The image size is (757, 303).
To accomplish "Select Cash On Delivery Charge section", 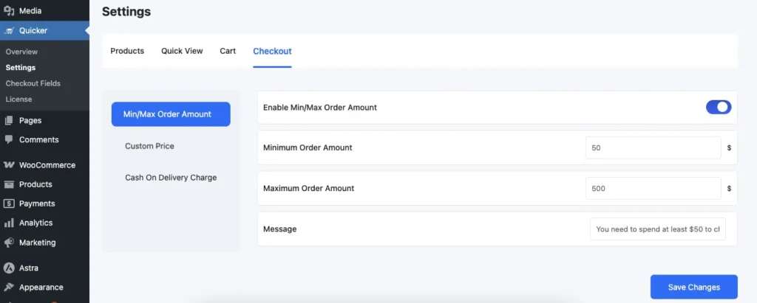I will pos(171,178).
